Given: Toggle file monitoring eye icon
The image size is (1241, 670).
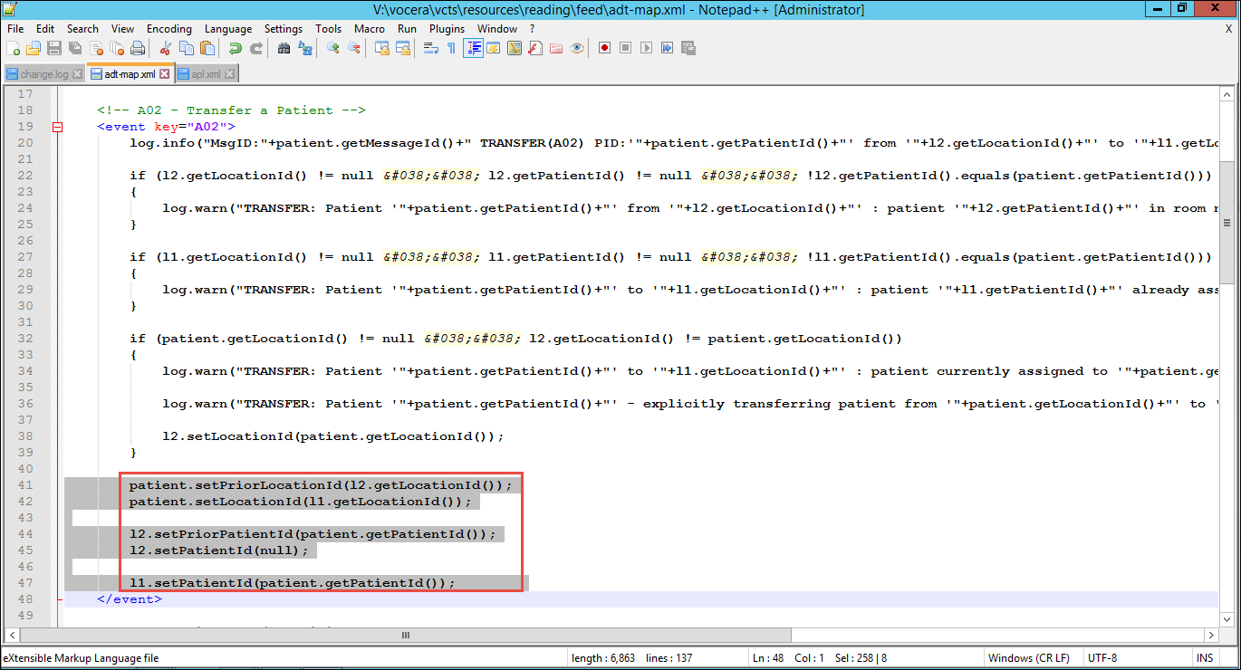Looking at the screenshot, I should click(x=577, y=48).
